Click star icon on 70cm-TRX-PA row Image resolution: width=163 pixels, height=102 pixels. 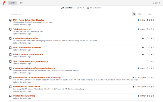click(x=148, y=86)
